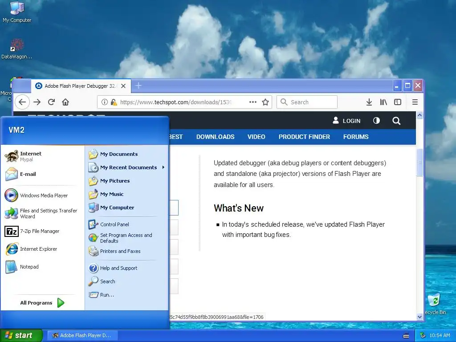Click the green tray notification icon
Viewport: 456px width, 342px height.
(x=423, y=336)
